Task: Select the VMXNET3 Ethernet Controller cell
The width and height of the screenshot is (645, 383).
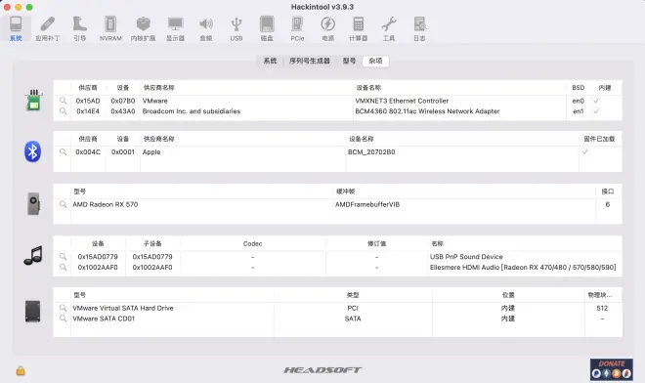Action: pyautogui.click(x=402, y=101)
